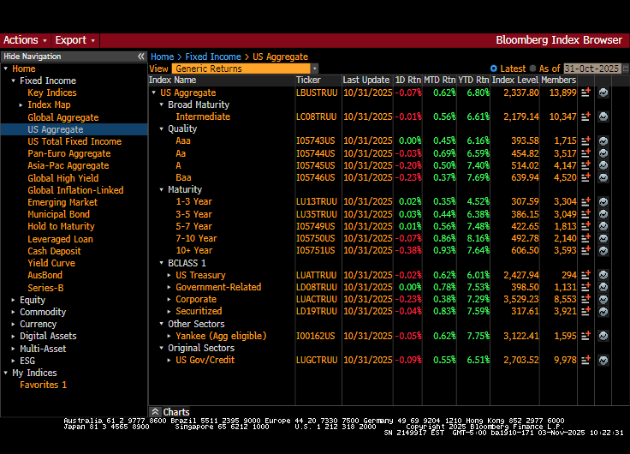Expand the Government-Related row
Viewport: 630px width, 454px height.
pos(169,288)
